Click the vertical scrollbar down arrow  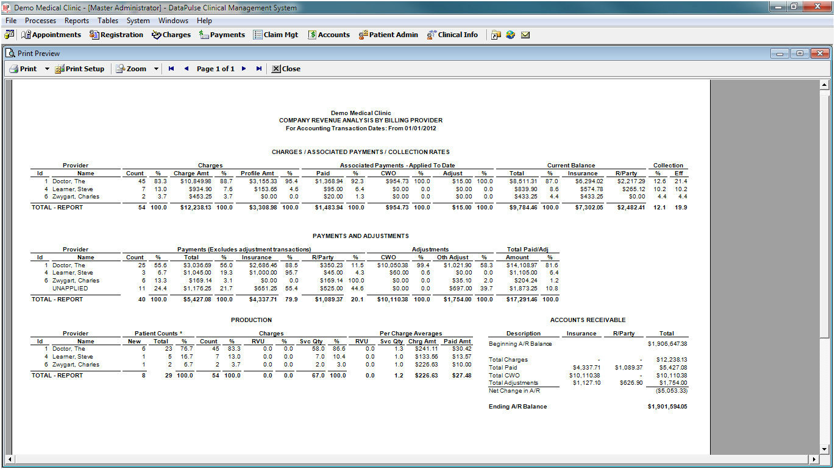pos(825,449)
